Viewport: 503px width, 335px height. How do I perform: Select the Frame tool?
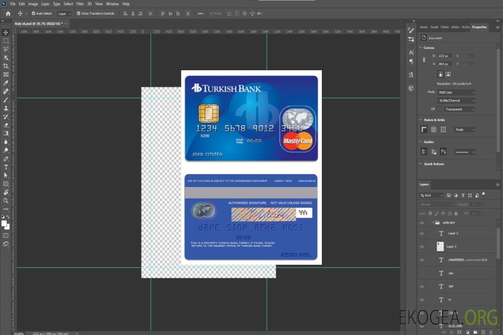tap(6, 74)
